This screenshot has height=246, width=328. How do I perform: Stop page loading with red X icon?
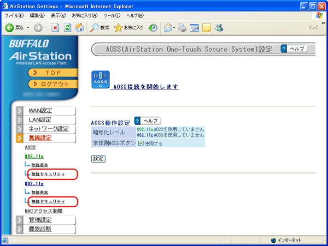[55, 28]
